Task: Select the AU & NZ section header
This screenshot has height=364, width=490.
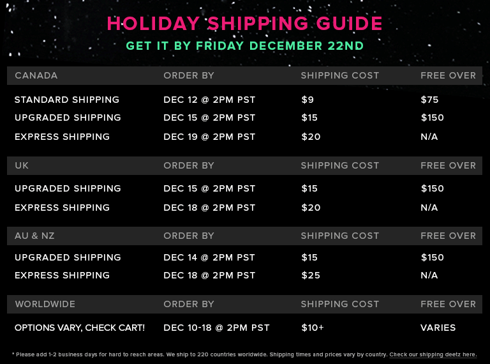Action: tap(34, 236)
